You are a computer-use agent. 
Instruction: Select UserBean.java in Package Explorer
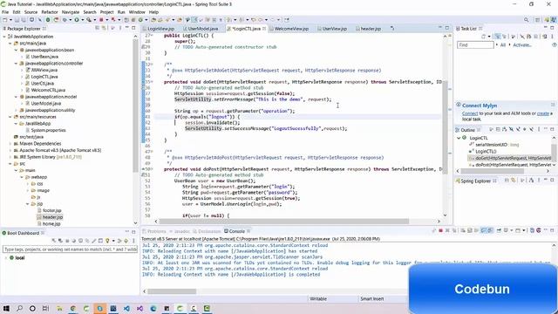pos(44,57)
